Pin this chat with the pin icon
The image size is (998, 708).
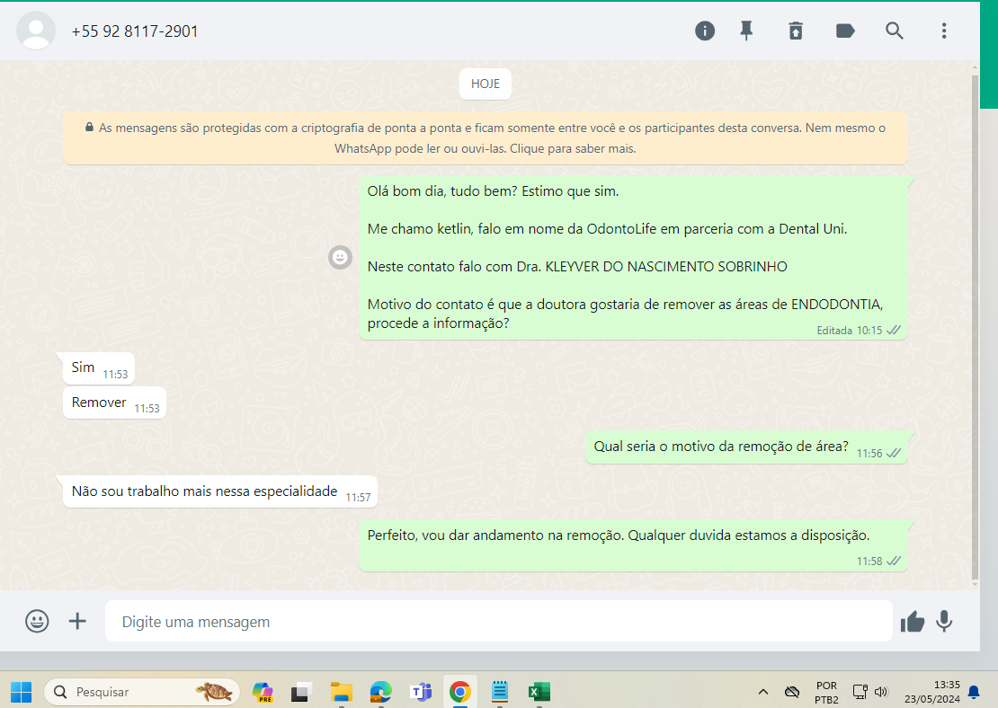click(746, 31)
